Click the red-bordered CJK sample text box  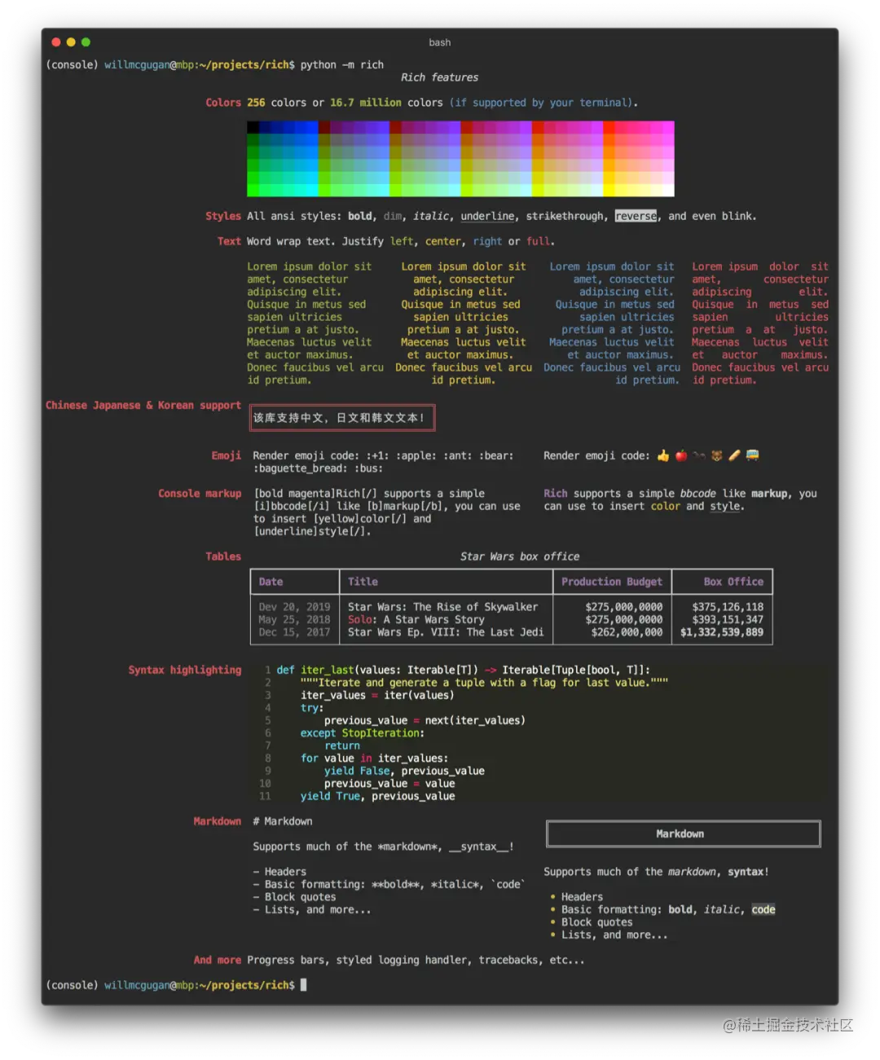point(342,418)
